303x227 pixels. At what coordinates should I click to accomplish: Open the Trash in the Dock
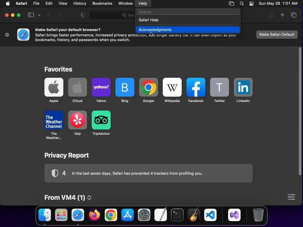tap(258, 215)
